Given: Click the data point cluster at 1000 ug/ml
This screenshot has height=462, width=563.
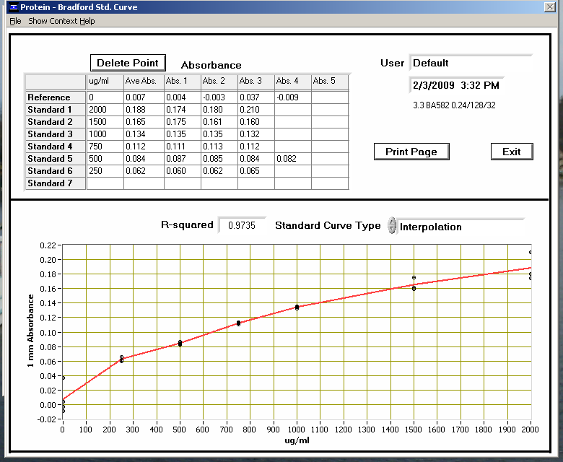Looking at the screenshot, I should pos(297,308).
